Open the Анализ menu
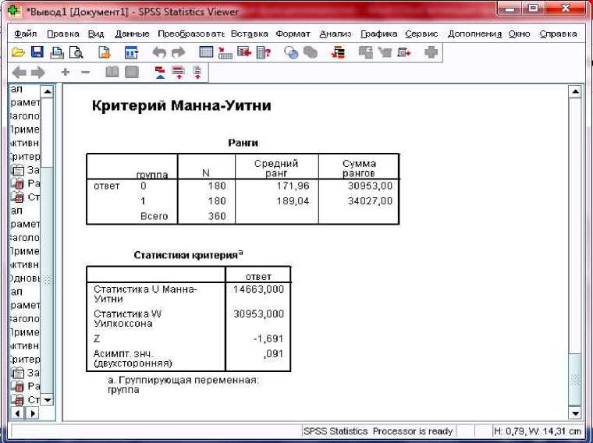Screen dimensions: 593x443 click(x=335, y=34)
